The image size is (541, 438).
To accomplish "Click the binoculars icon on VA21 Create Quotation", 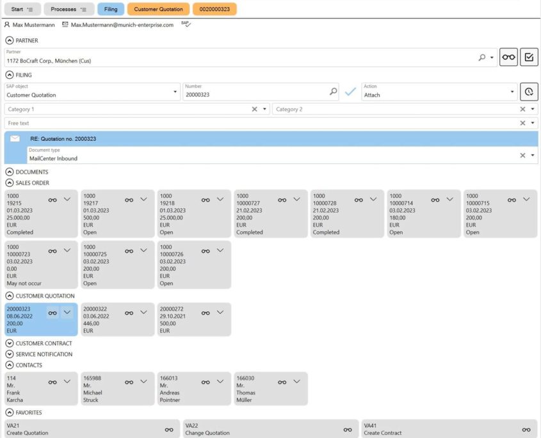I will pyautogui.click(x=168, y=429).
